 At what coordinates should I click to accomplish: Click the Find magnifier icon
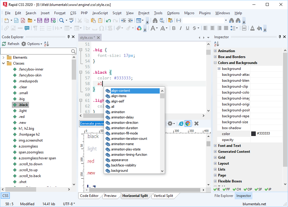coord(62,20)
